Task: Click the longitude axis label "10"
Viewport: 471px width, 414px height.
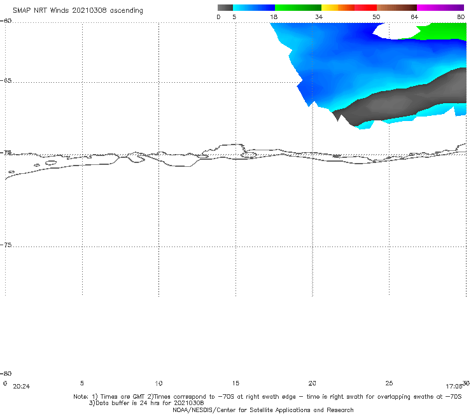Action: point(158,383)
